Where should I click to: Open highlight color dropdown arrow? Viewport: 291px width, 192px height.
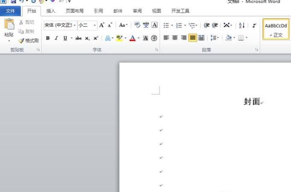coord(125,38)
